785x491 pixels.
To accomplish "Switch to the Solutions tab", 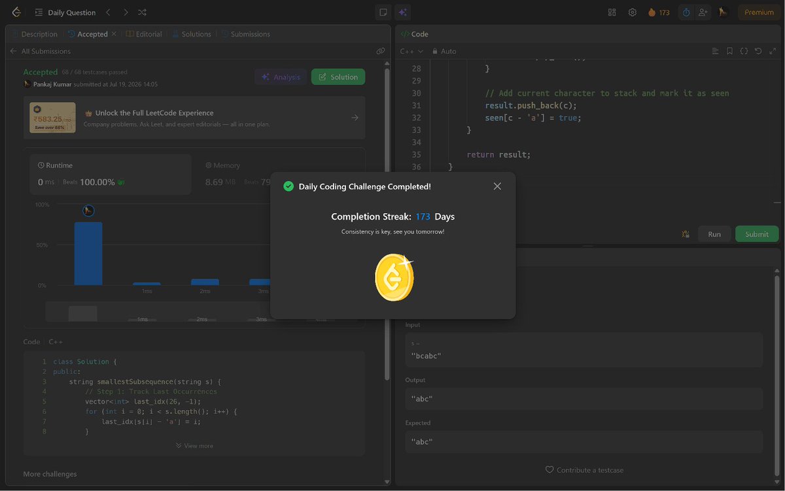I will (192, 34).
